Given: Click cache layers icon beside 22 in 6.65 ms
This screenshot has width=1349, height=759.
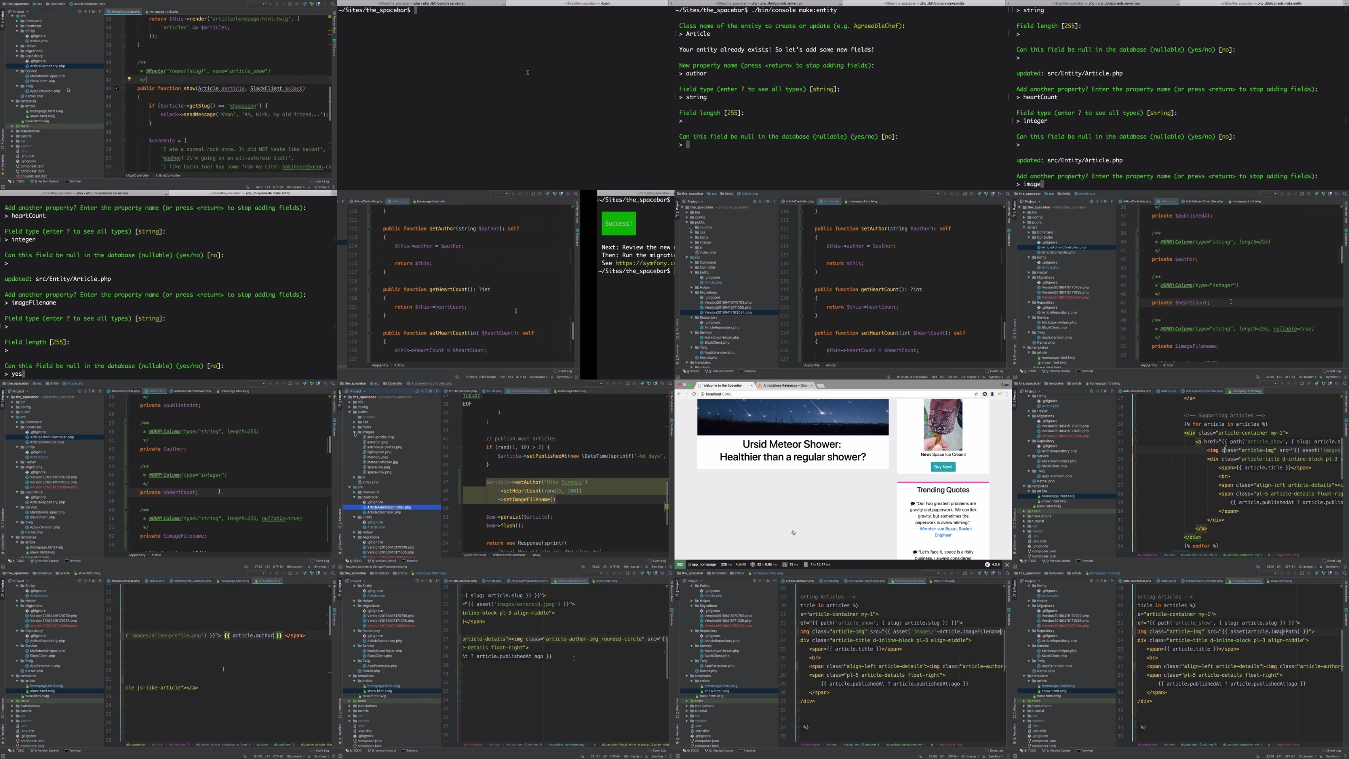Looking at the screenshot, I should tap(752, 565).
